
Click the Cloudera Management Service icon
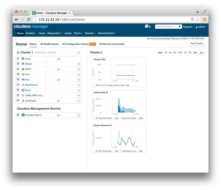(x=23, y=115)
